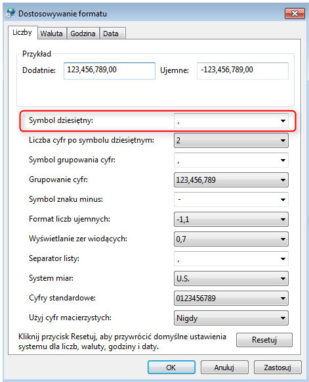Open the Grupowanie cyfr combo box

click(231, 179)
